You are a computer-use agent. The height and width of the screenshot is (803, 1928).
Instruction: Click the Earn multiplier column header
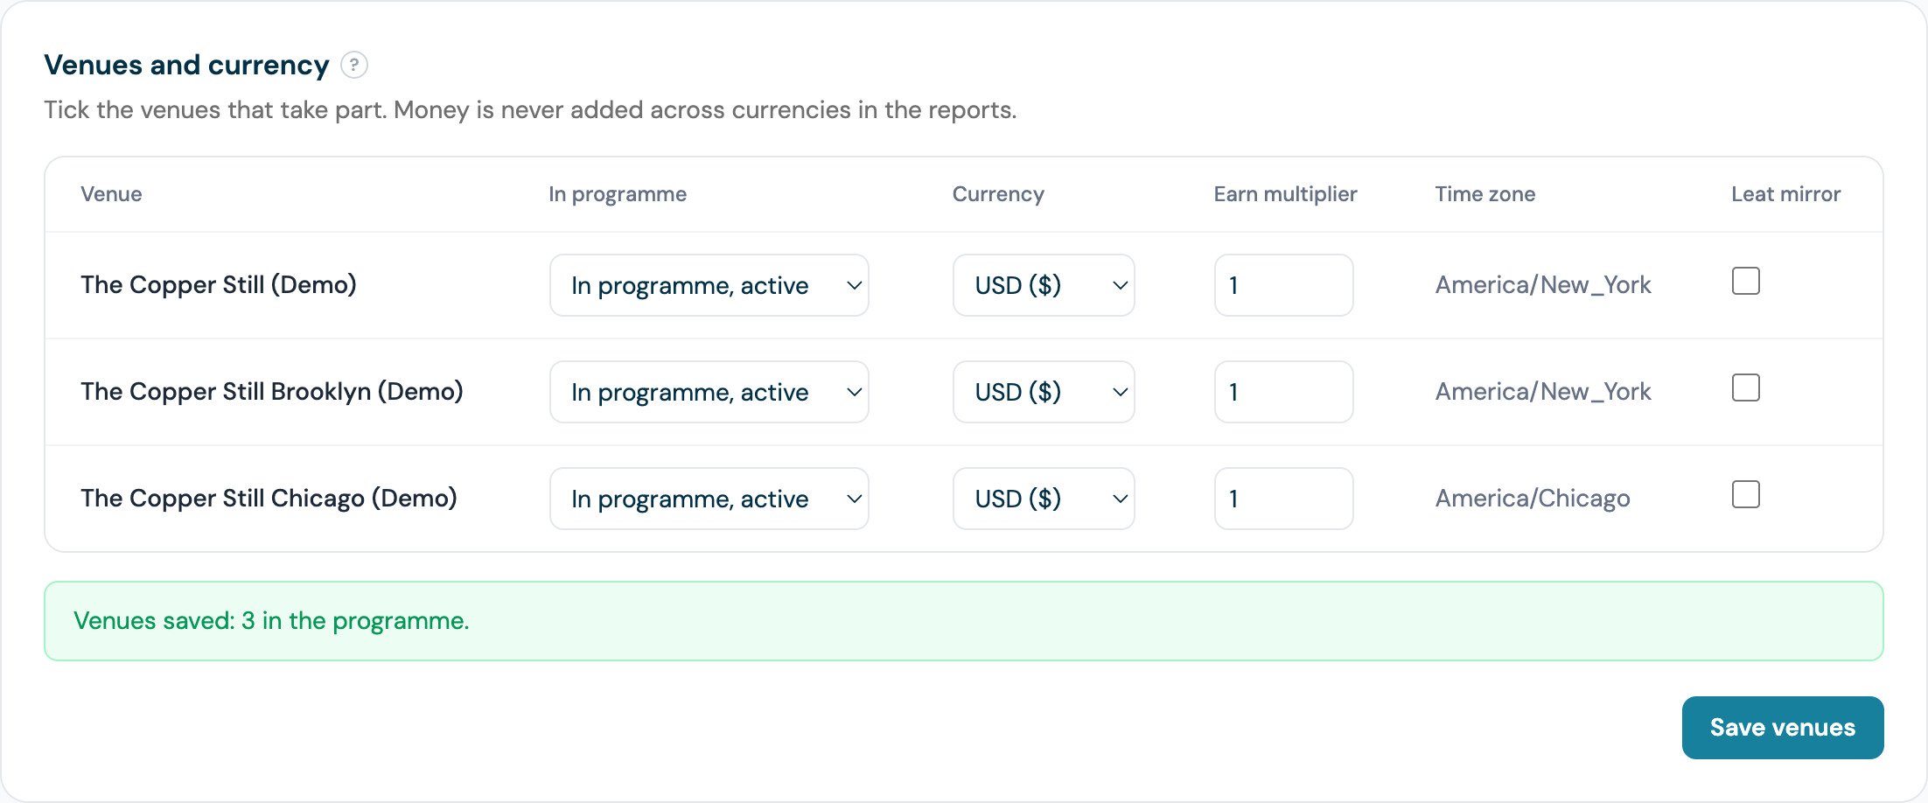pyautogui.click(x=1285, y=194)
